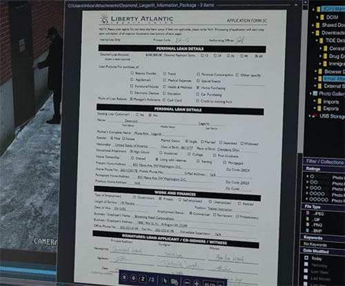Go to next page with down arrow

tap(133, 278)
